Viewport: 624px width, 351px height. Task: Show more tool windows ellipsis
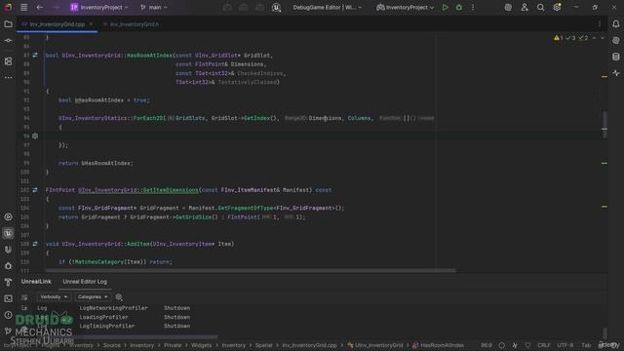(8, 78)
